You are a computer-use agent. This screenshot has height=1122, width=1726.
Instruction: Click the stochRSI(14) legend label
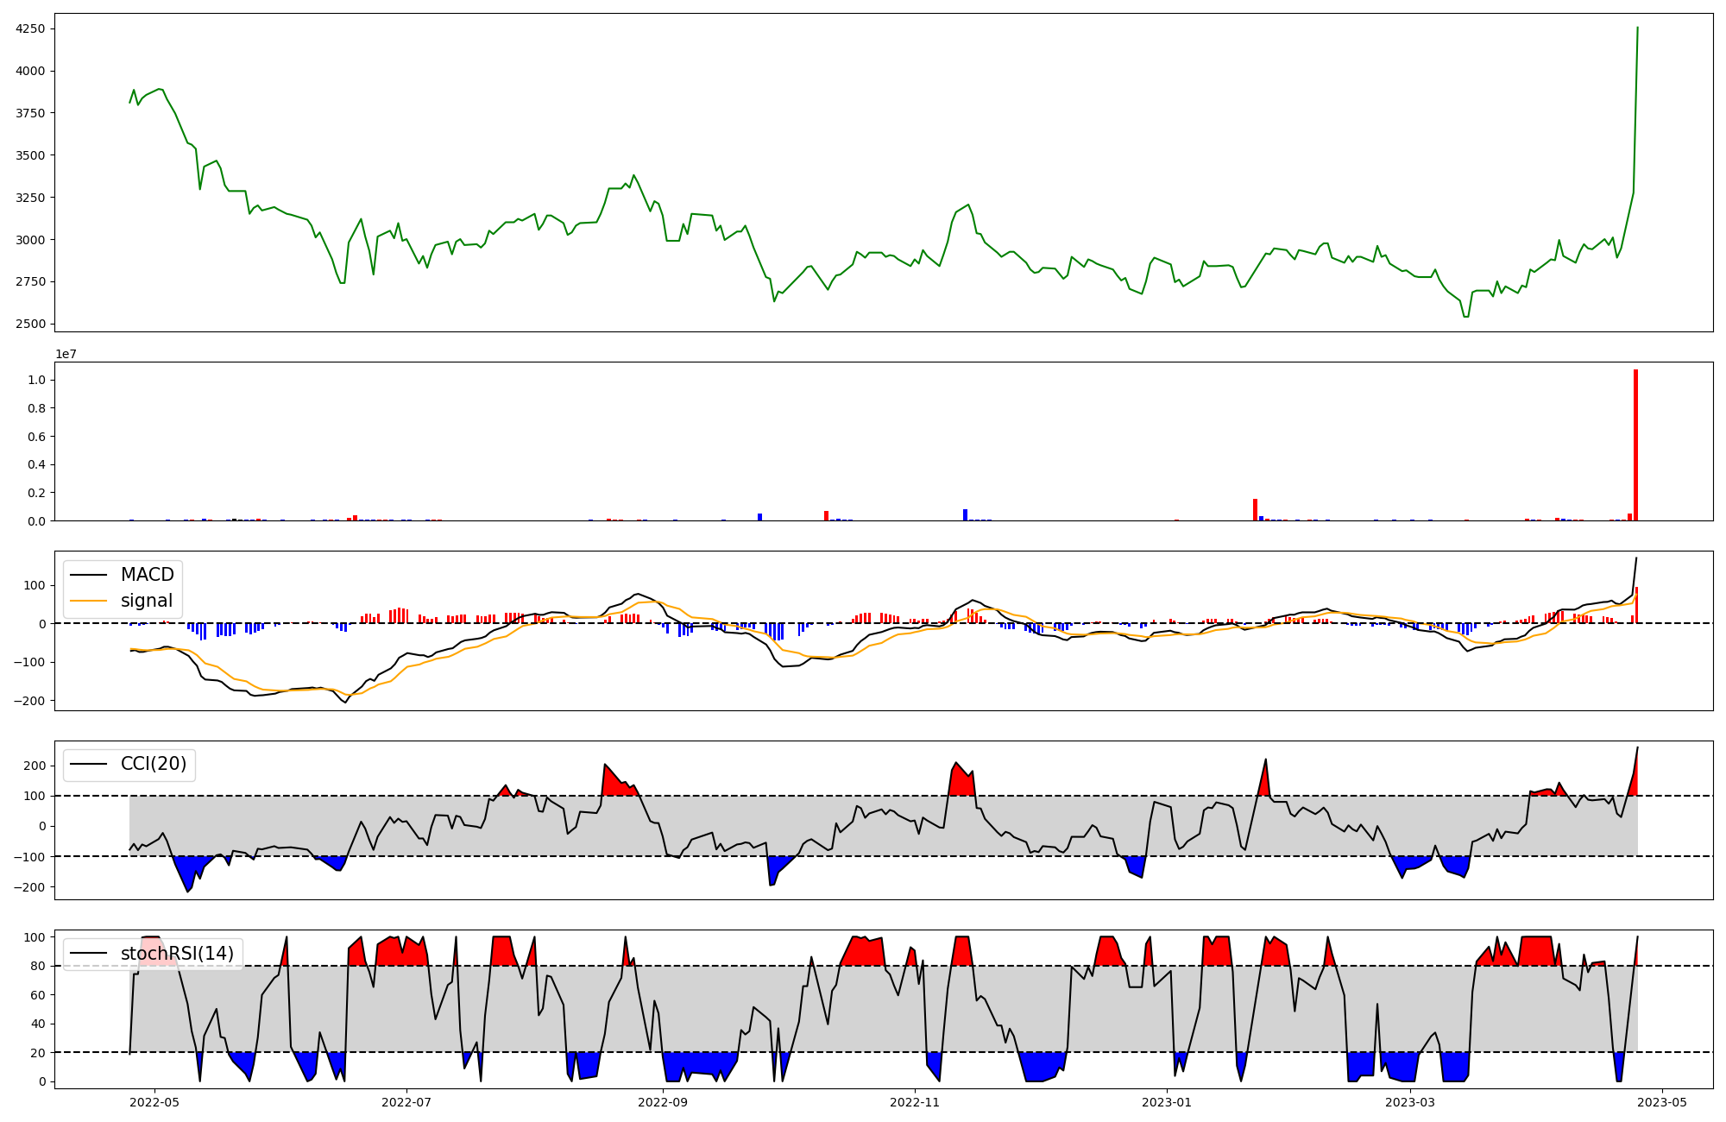177,954
